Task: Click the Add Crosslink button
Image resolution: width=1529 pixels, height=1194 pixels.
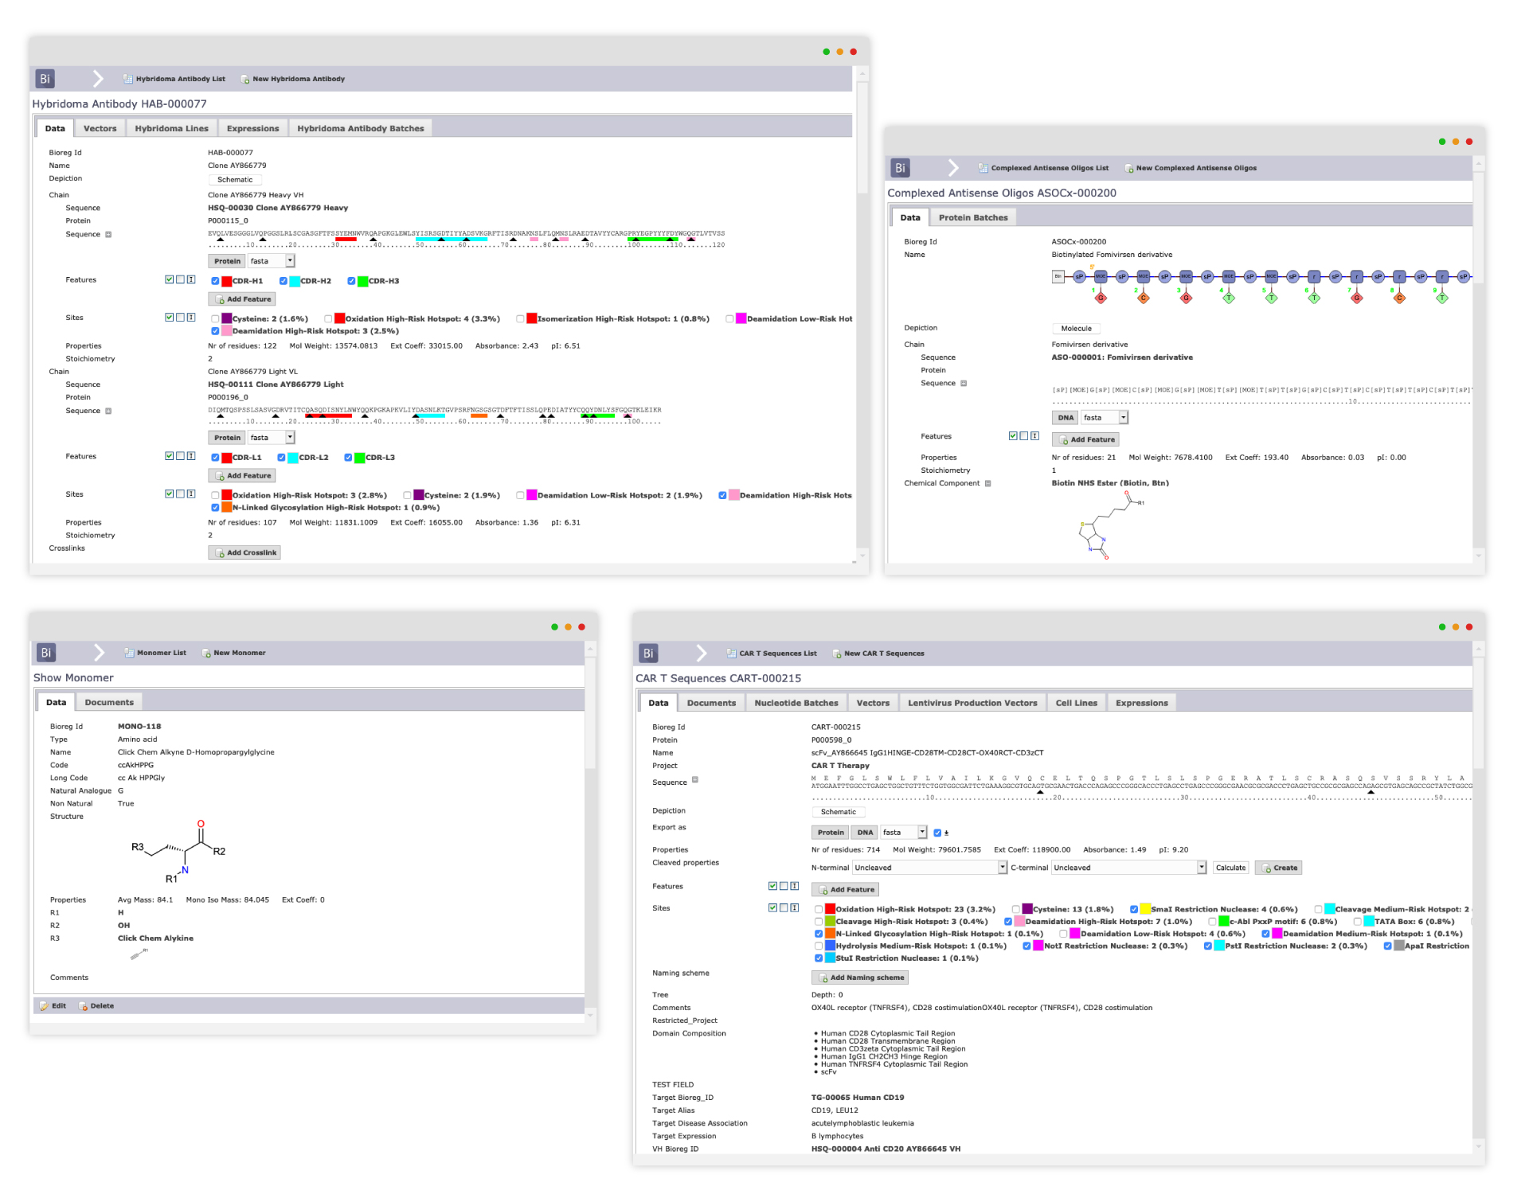Action: point(244,552)
